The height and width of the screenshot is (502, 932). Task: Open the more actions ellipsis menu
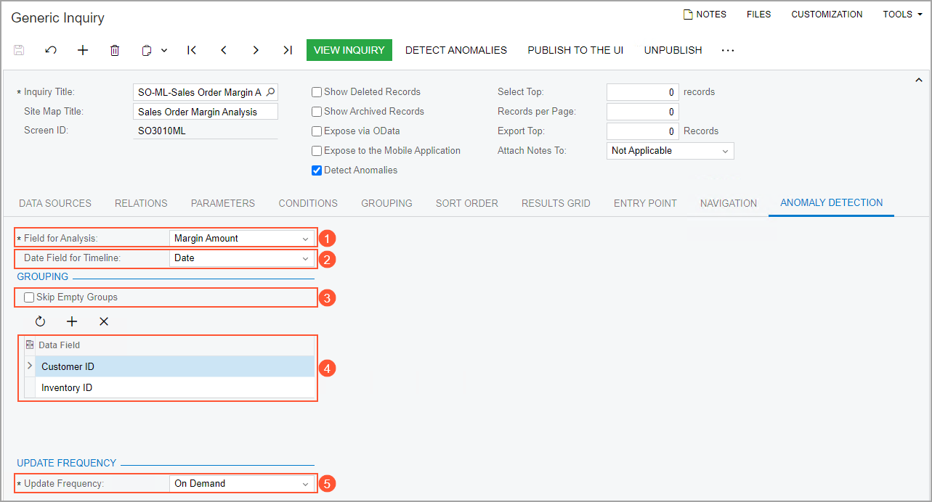pos(728,50)
